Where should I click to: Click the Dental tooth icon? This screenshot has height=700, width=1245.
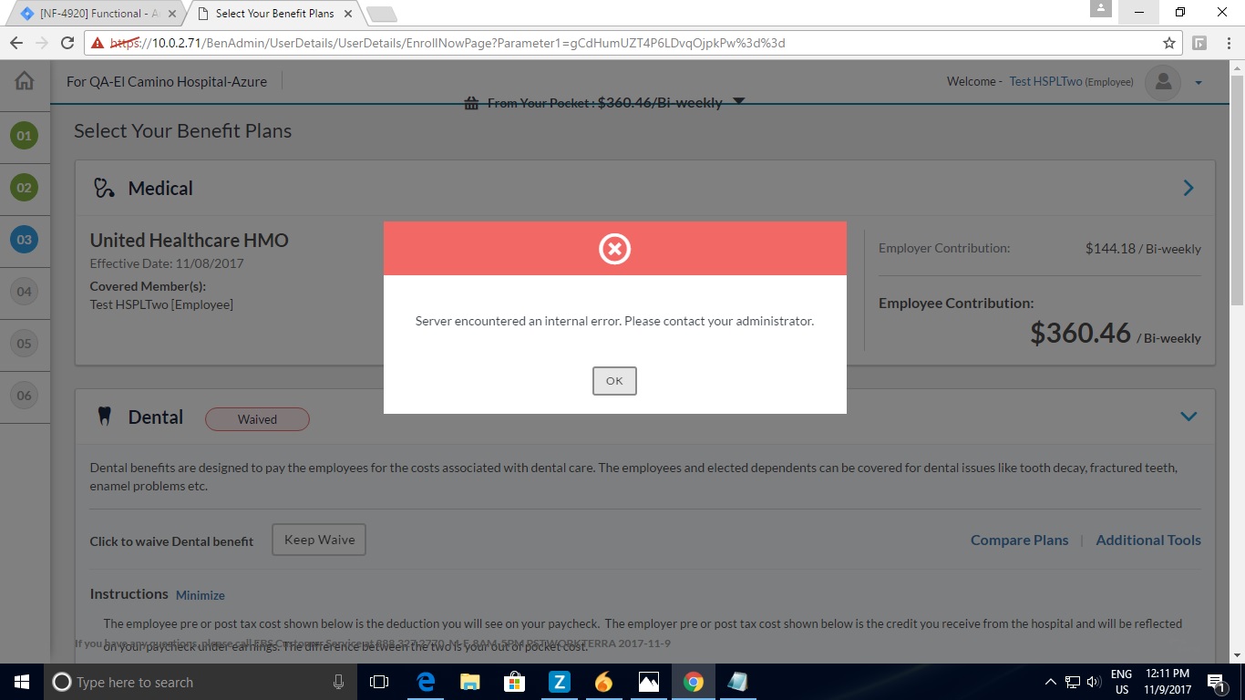click(x=103, y=416)
